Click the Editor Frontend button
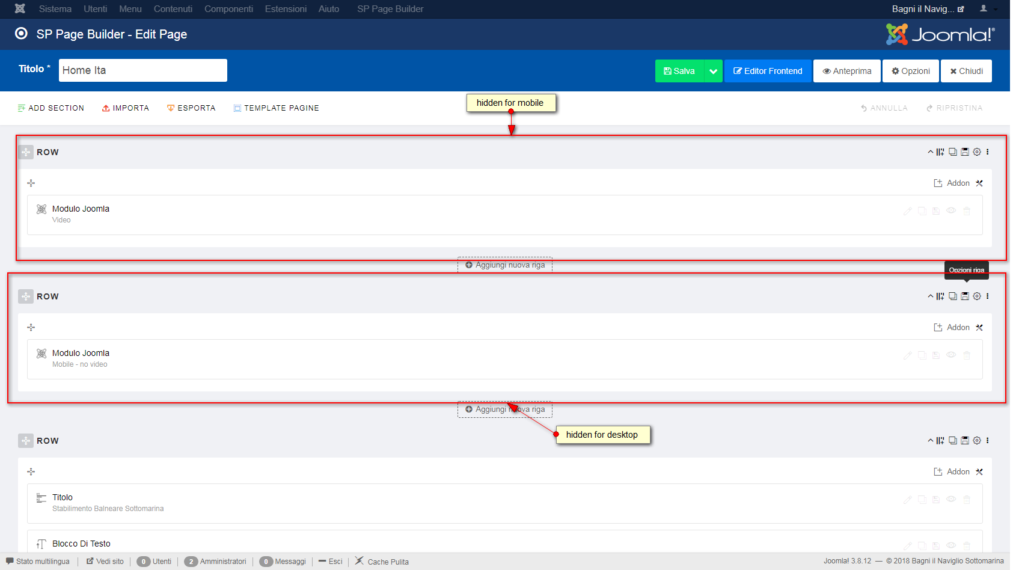The image size is (1013, 570). pyautogui.click(x=768, y=71)
